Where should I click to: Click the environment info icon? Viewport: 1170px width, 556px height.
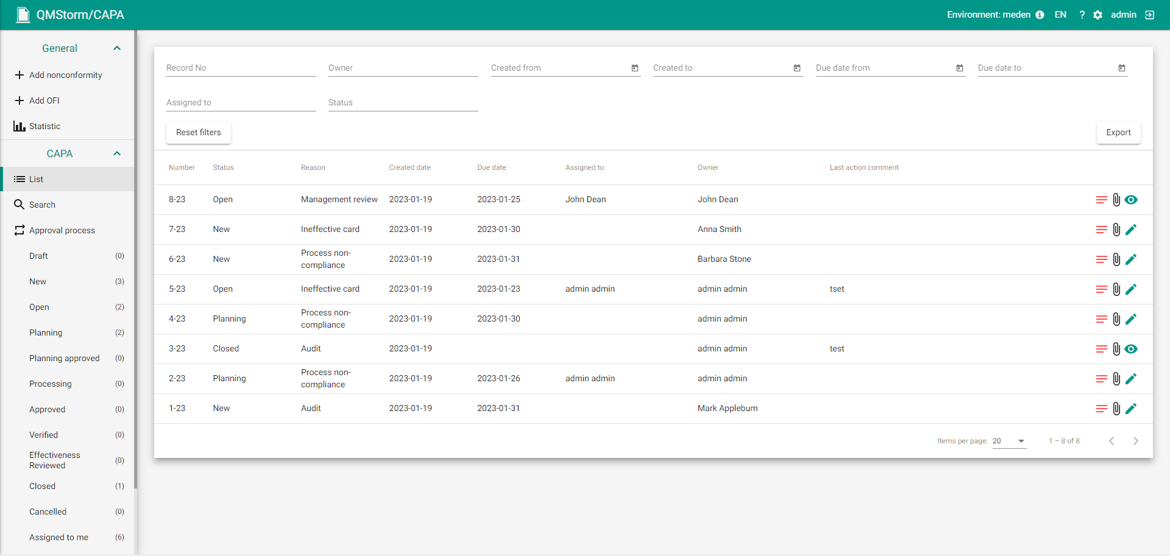point(1040,15)
